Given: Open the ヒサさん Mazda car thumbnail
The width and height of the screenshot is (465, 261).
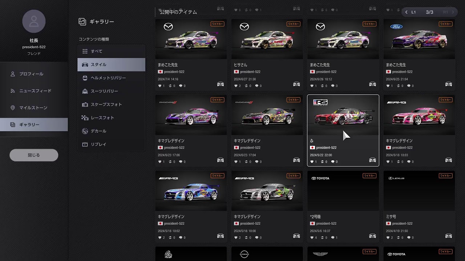Looking at the screenshot, I should [267, 39].
